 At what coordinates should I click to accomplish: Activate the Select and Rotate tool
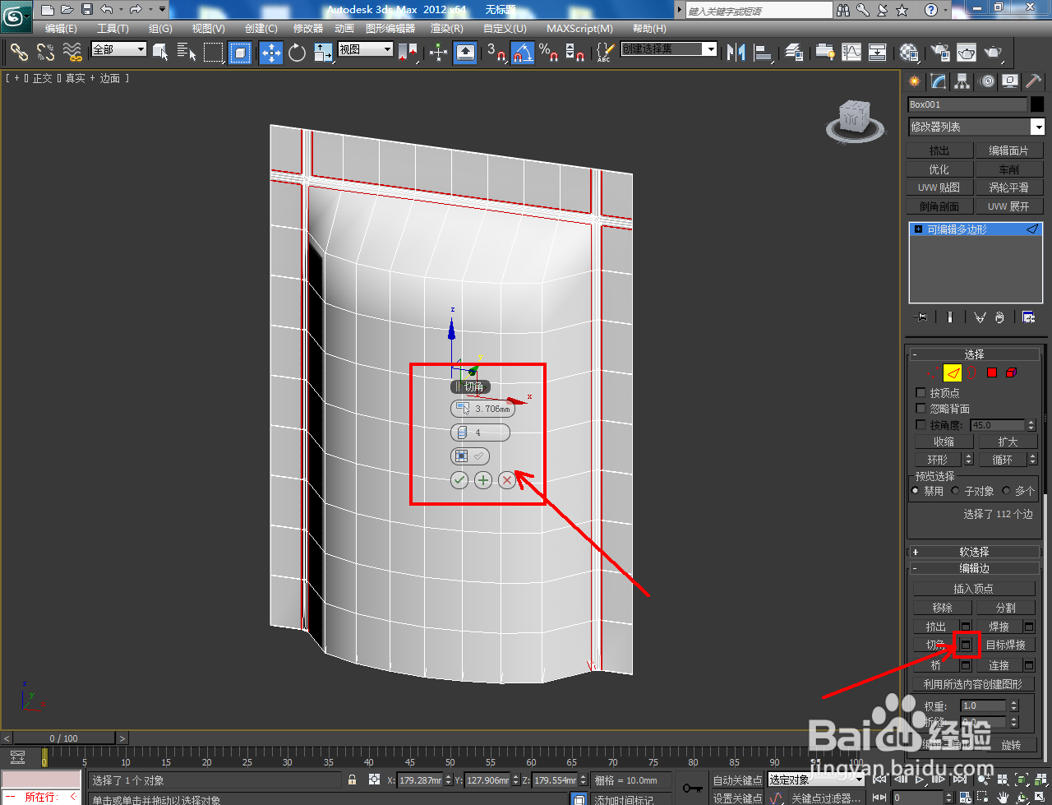(297, 53)
